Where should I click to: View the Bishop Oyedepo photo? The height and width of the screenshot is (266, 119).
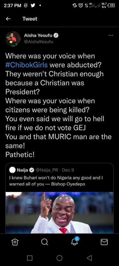point(60,213)
